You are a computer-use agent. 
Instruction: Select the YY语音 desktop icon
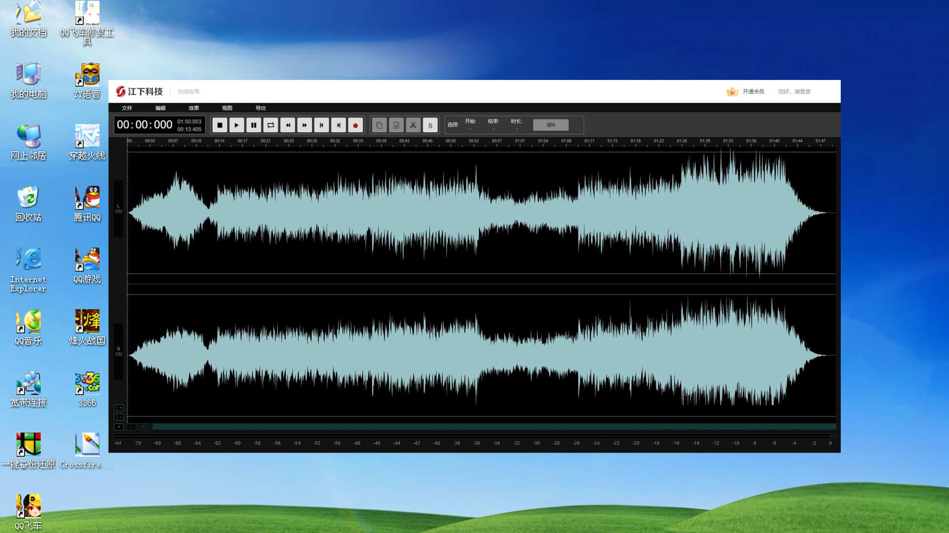click(x=87, y=80)
